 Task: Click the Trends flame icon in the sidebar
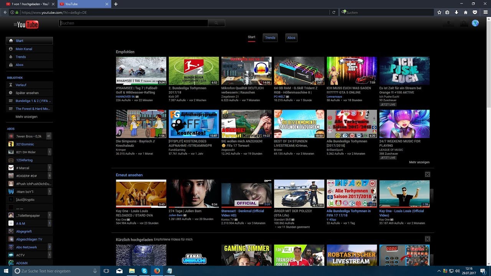click(x=11, y=57)
